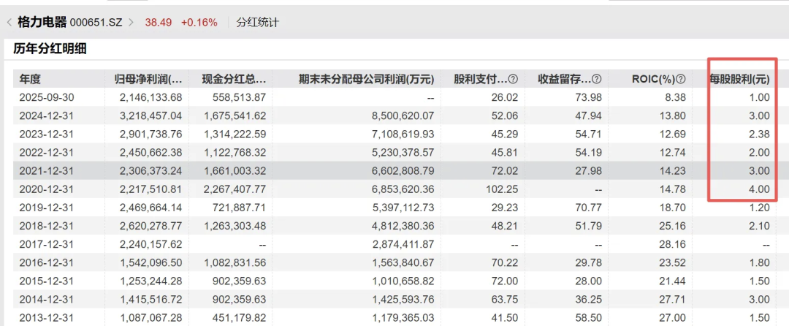The image size is (789, 326).
Task: Click the 000651.SZ stock code
Action: coord(97,22)
